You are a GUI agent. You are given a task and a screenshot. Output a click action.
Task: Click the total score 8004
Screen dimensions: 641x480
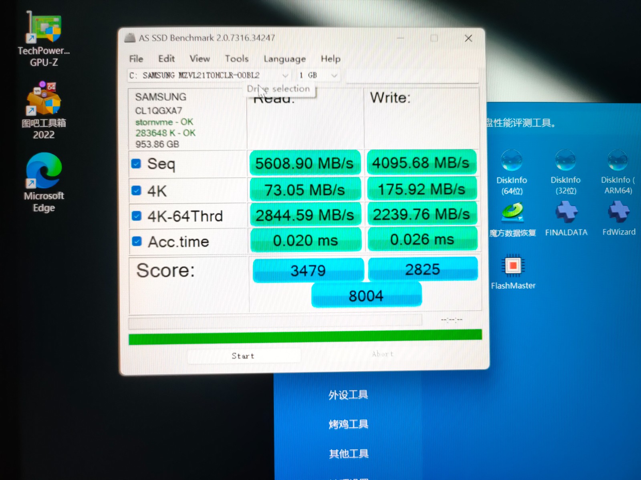366,296
